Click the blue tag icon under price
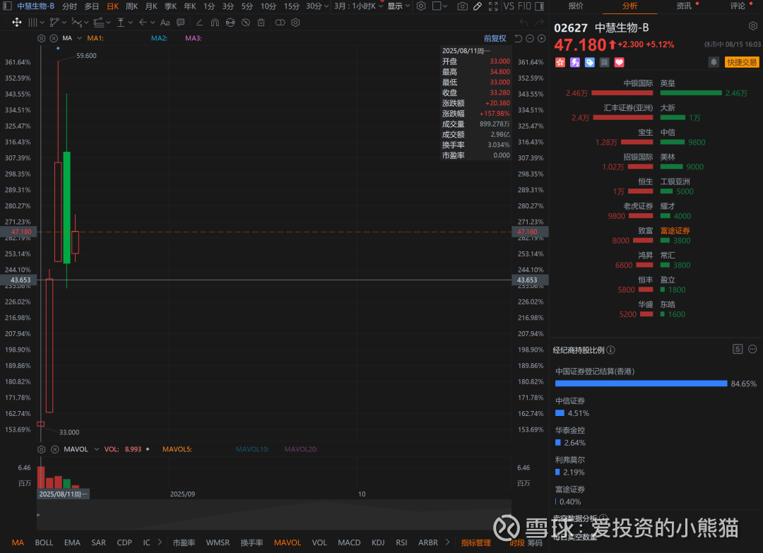The height and width of the screenshot is (553, 763). pyautogui.click(x=590, y=62)
